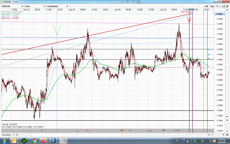The width and height of the screenshot is (230, 144).
Task: Reset chart zoom icon at bottom right
Action: (227, 135)
